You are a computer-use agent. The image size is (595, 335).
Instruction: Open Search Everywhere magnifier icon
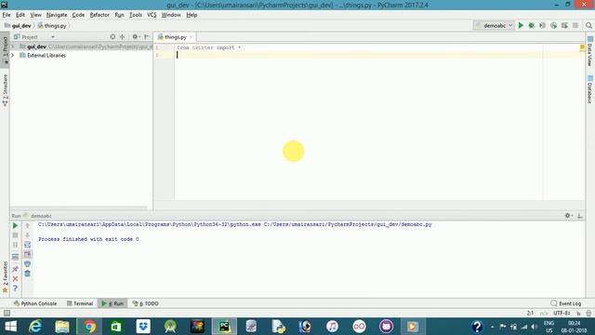point(588,25)
